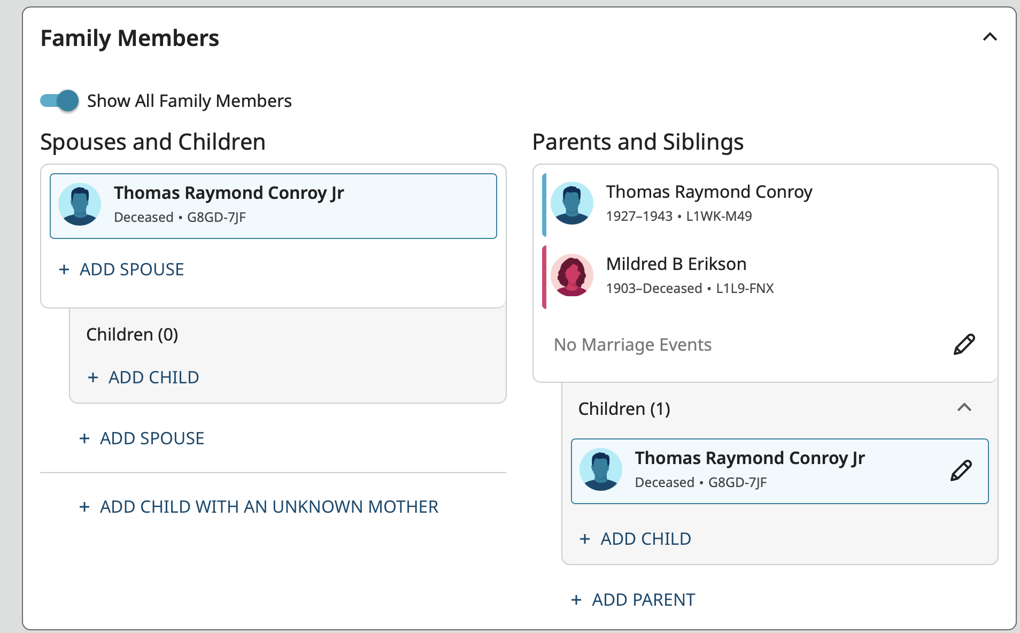Viewport: 1020px width, 633px height.
Task: Click ADD PARENT link
Action: pyautogui.click(x=633, y=600)
